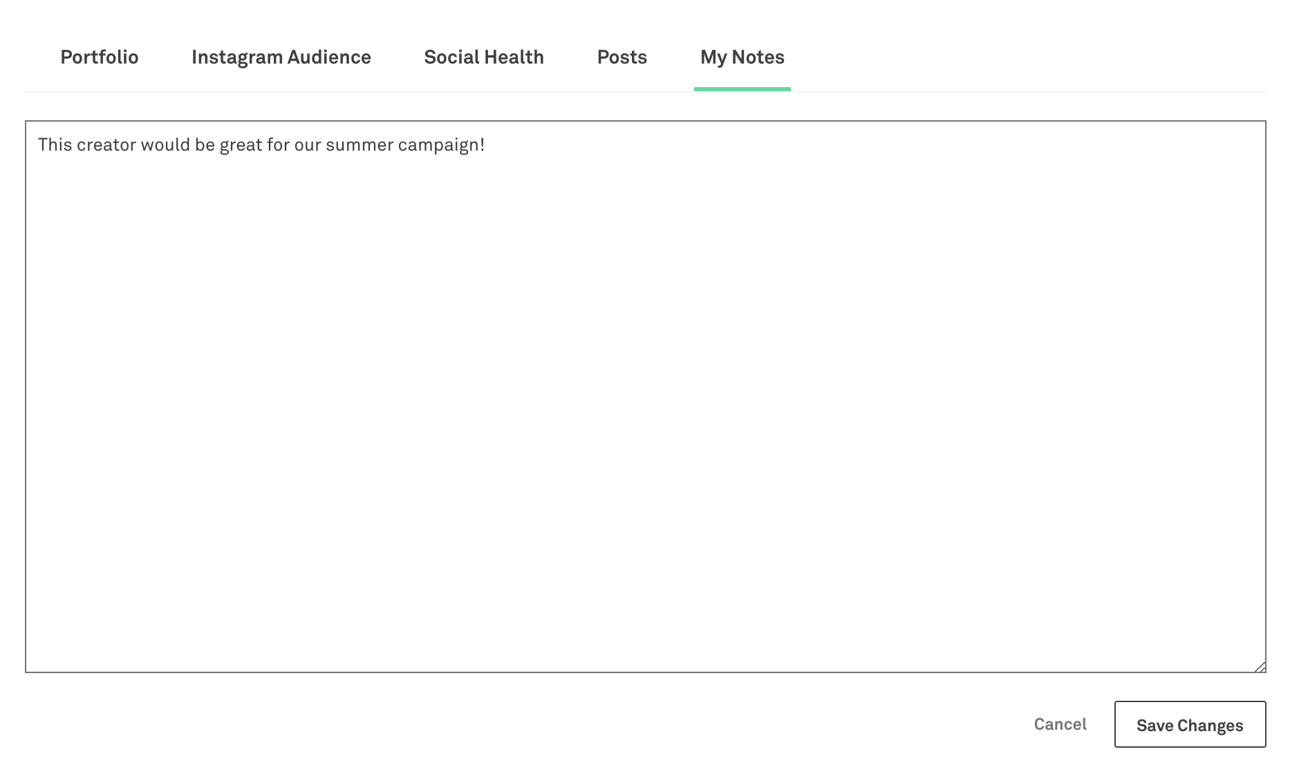The height and width of the screenshot is (774, 1290).
Task: Click the word "for" in the note
Action: click(x=278, y=145)
